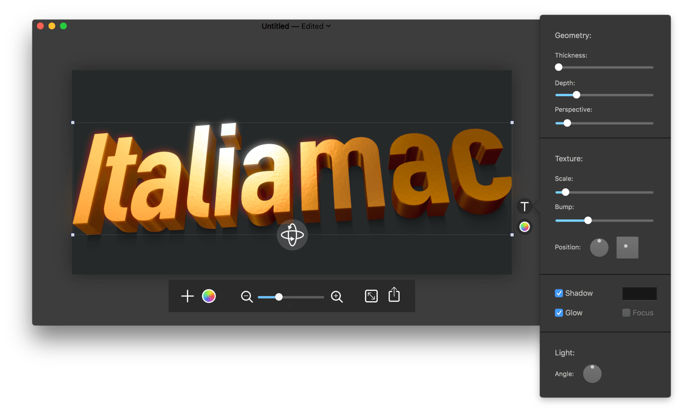Enable the Focus checkbox

626,313
